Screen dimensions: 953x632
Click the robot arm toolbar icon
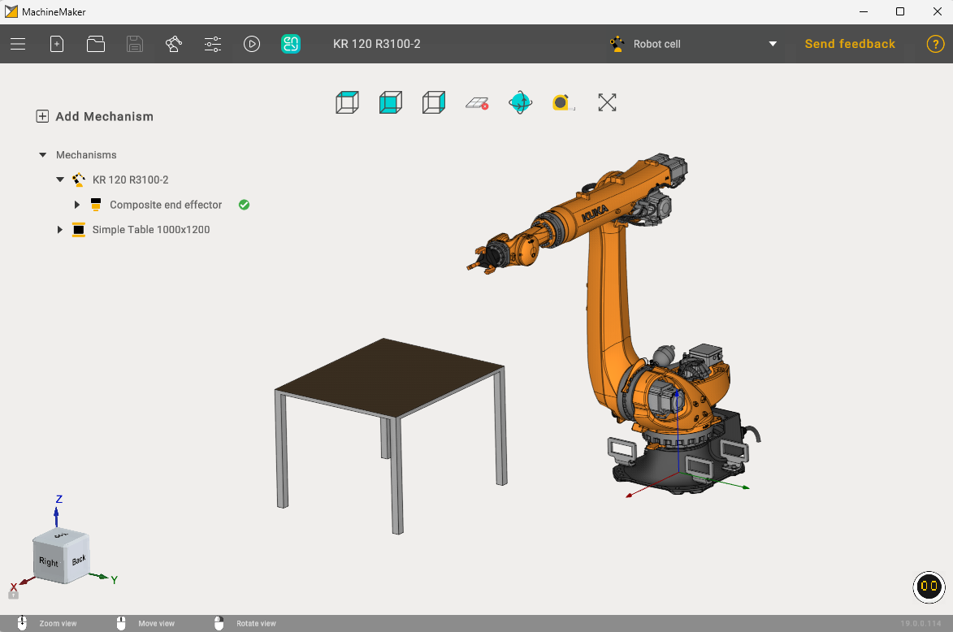click(174, 45)
